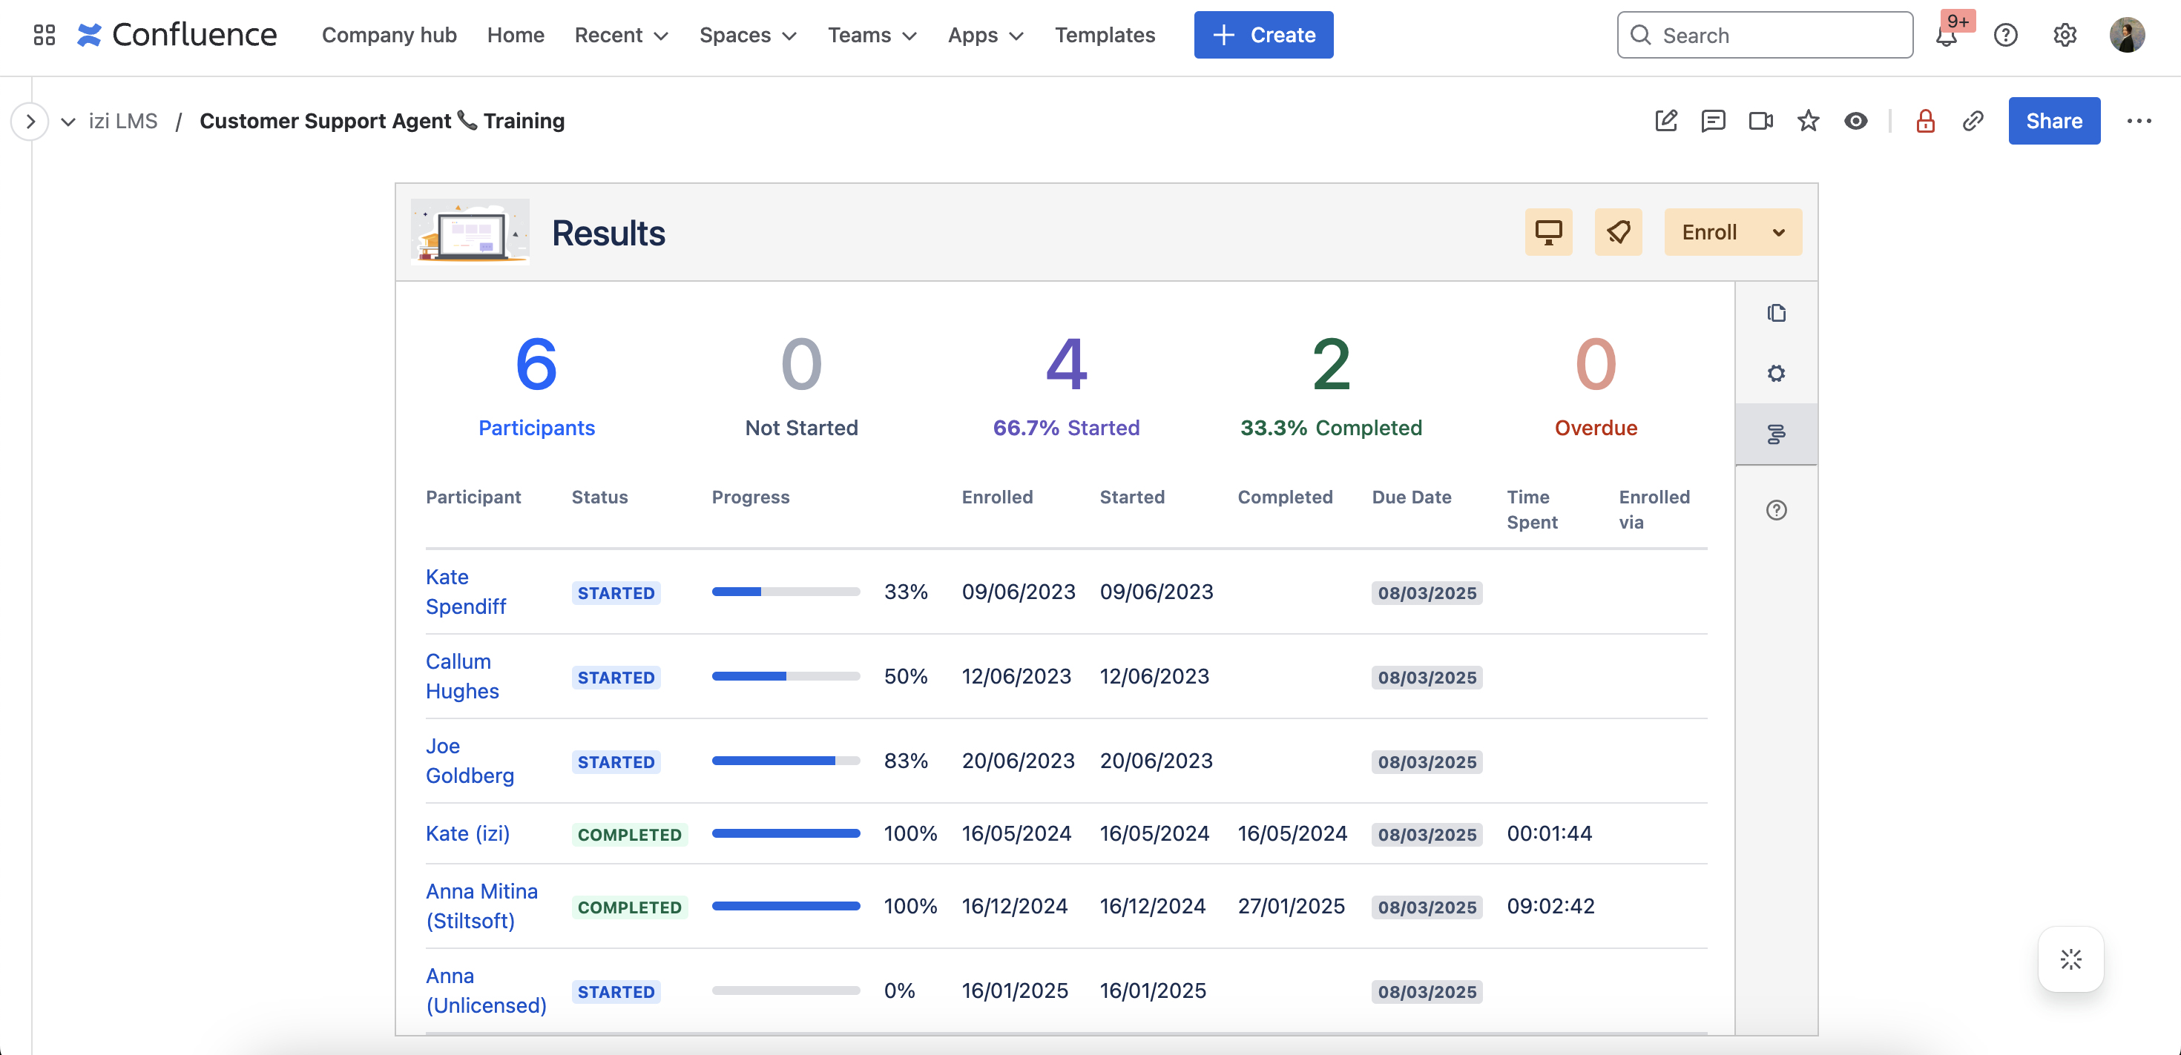Open the copy link icon
The height and width of the screenshot is (1055, 2181).
pyautogui.click(x=1973, y=121)
